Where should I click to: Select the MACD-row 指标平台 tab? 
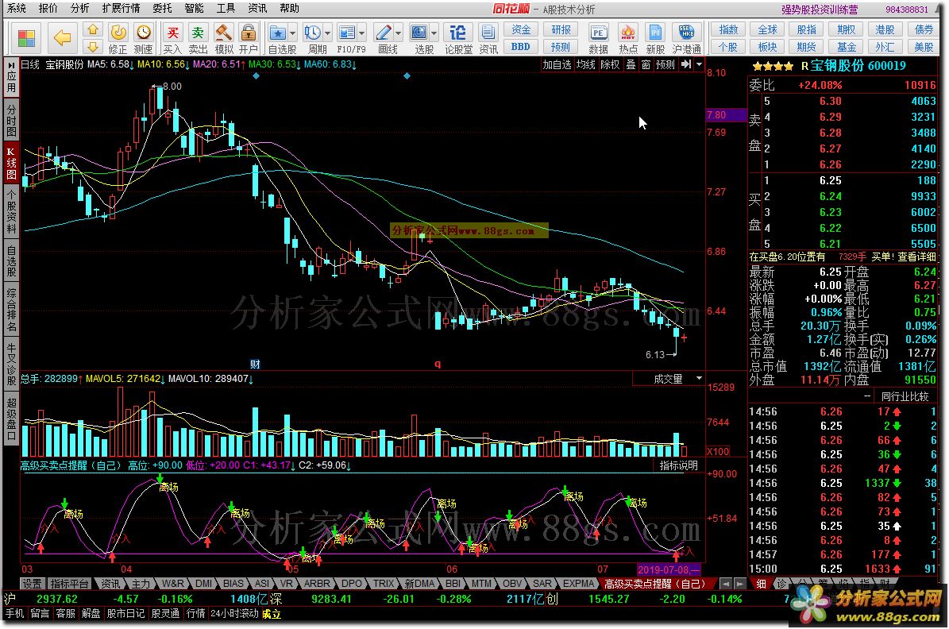[x=70, y=584]
